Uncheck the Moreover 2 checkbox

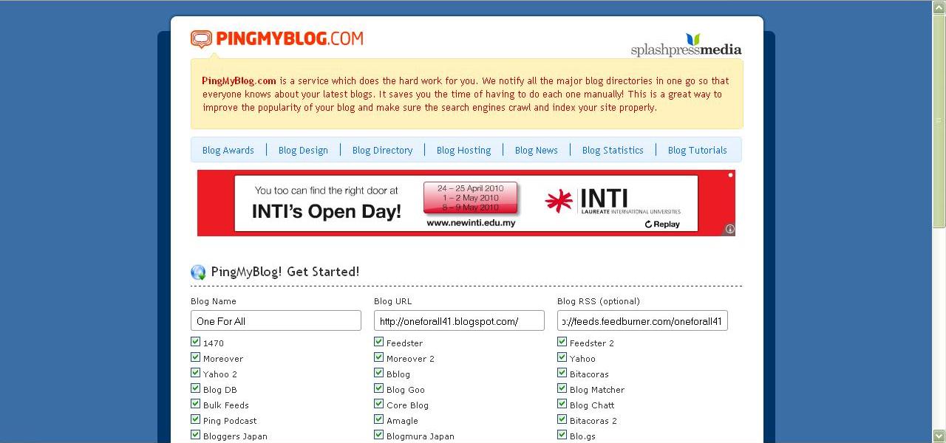click(378, 357)
